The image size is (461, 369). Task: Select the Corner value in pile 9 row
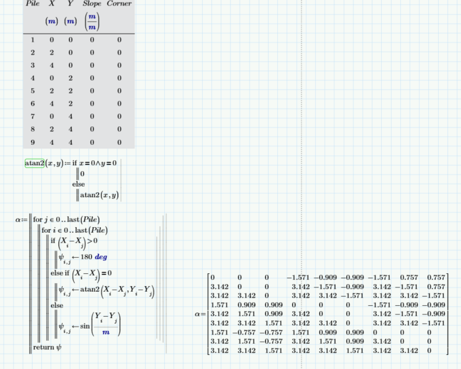coord(119,142)
